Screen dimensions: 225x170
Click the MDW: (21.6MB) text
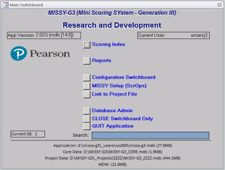tap(112, 165)
